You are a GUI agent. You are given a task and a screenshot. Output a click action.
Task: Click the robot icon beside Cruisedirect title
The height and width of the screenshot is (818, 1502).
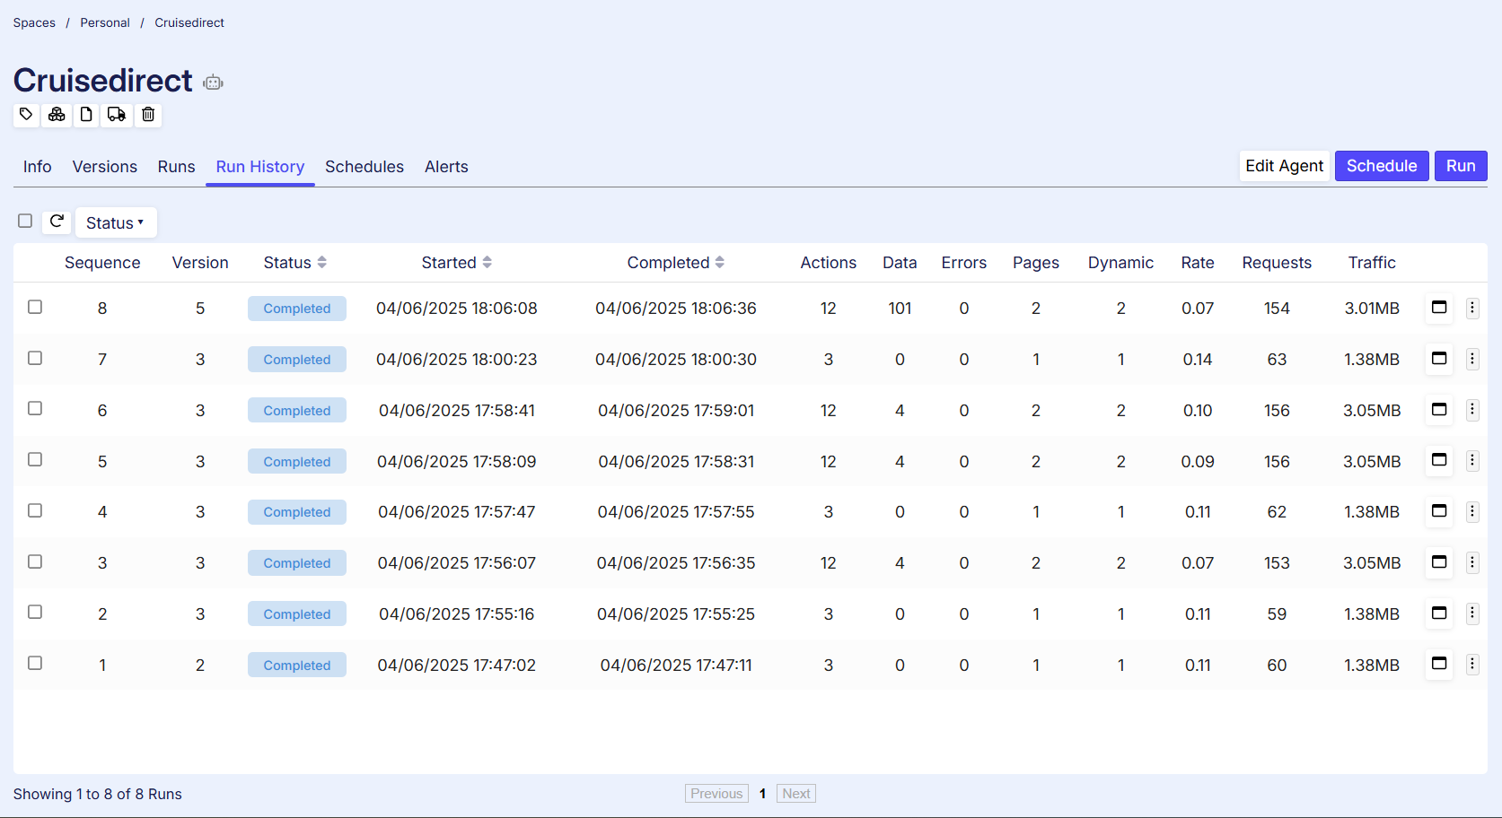coord(213,83)
